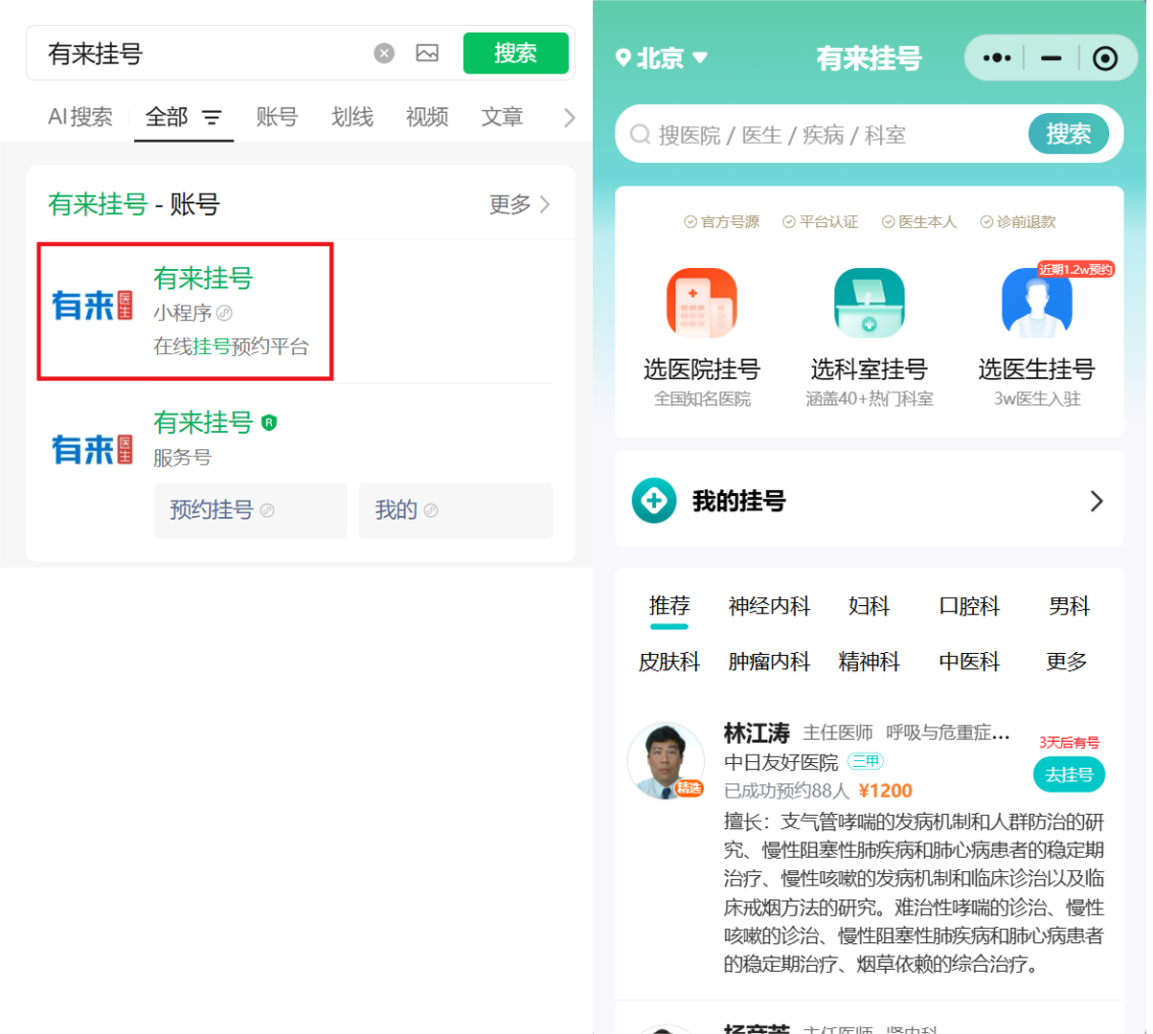Click the ¥1200 price text

click(x=886, y=791)
